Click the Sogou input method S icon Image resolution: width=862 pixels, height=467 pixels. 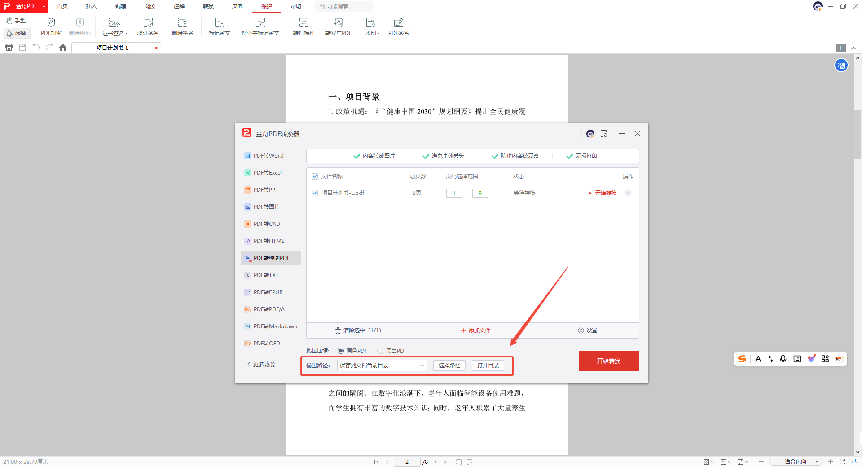click(x=742, y=359)
